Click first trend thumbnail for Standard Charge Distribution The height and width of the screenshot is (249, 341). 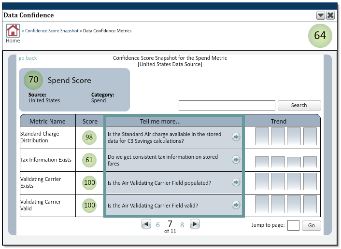(262, 136)
